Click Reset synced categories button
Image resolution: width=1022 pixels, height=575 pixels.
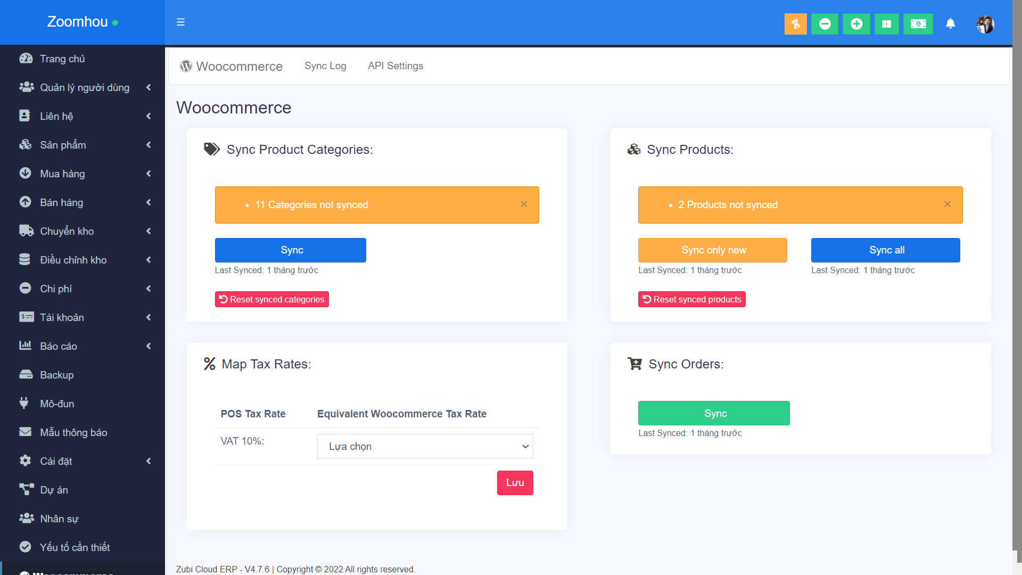pyautogui.click(x=272, y=299)
